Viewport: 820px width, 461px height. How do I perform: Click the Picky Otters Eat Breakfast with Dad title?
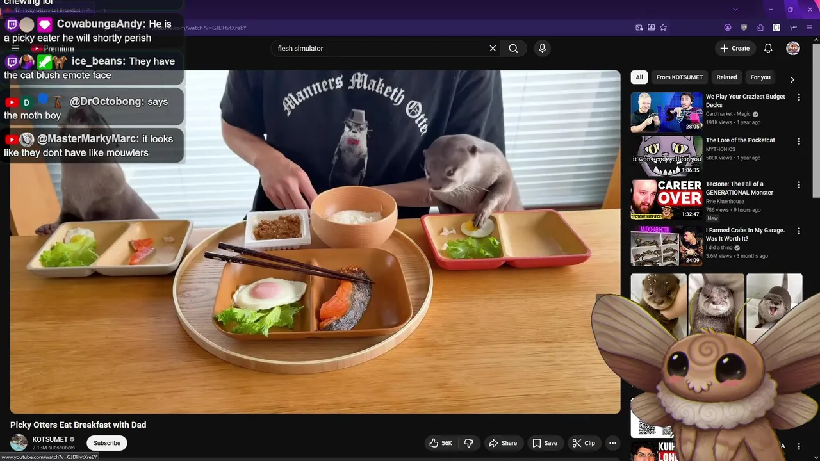click(78, 425)
